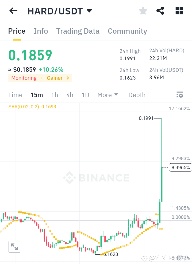The width and height of the screenshot is (192, 264).
Task: Click the 0.1991 high price marker
Action: pos(146,118)
